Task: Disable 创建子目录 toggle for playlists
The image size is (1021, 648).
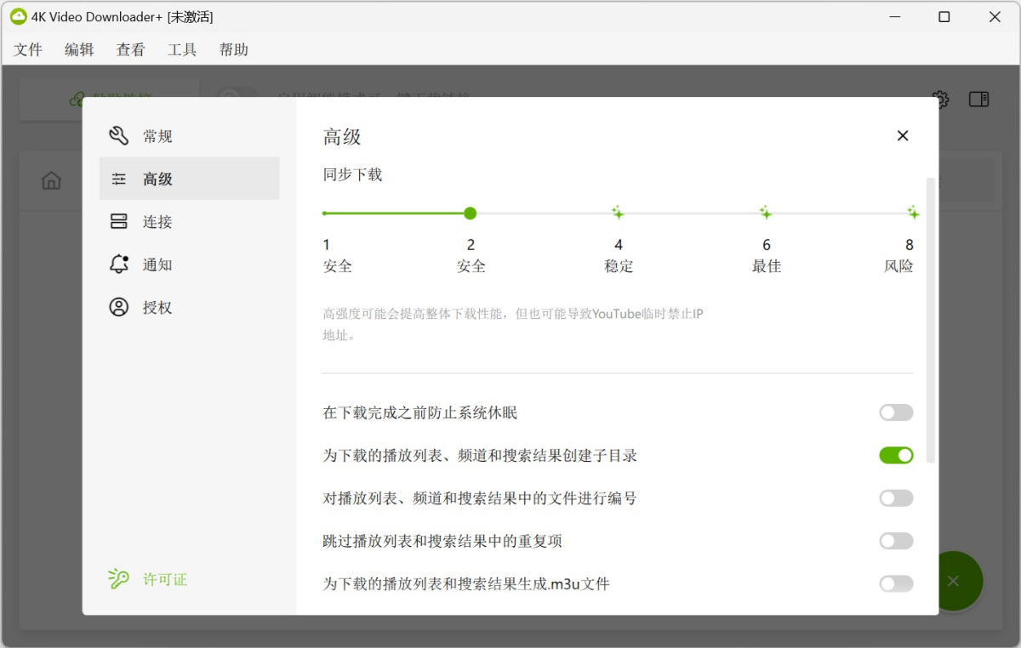Action: coord(896,456)
